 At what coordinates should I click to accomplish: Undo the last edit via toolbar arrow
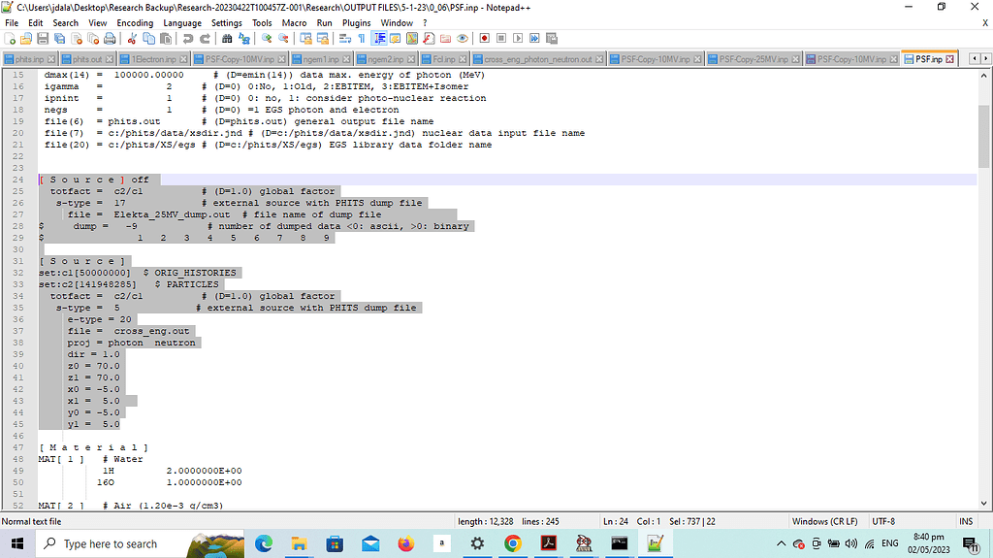coord(187,39)
